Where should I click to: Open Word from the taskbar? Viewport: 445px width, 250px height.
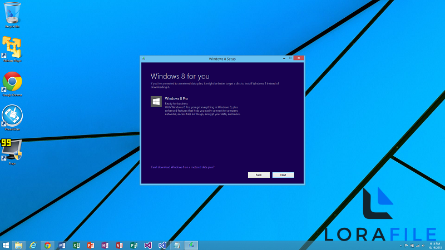[62, 245]
